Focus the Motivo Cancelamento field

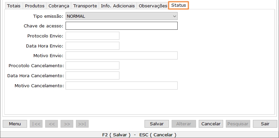pyautogui.click(x=121, y=86)
